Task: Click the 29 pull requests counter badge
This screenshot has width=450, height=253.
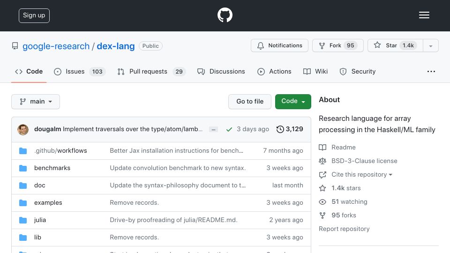Action: pos(179,71)
